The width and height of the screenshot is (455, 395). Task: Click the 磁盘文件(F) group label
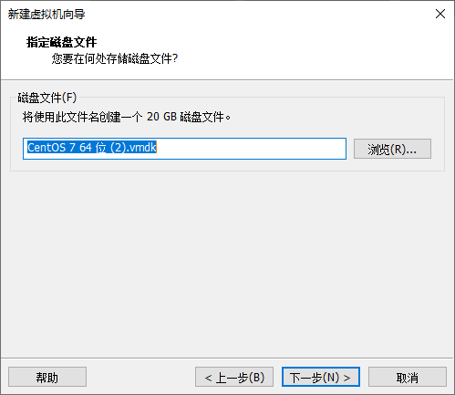coord(47,98)
